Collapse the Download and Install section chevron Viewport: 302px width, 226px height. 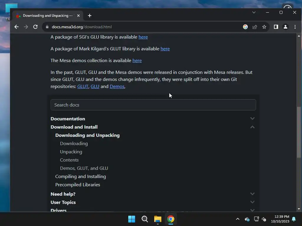coord(252,127)
